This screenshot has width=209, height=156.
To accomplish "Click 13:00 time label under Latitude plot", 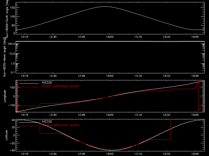I will 110,154.
